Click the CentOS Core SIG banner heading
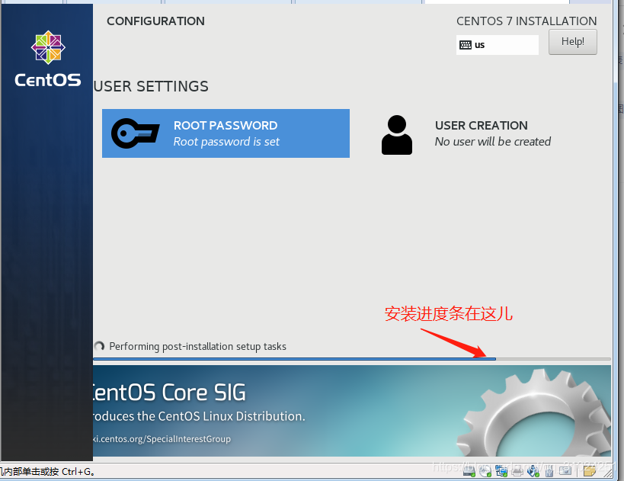The width and height of the screenshot is (624, 481). (x=169, y=393)
